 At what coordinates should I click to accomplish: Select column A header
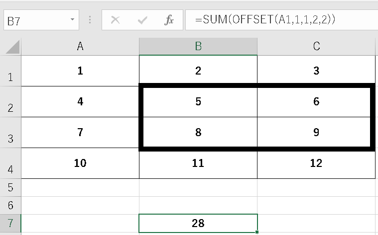(x=80, y=47)
